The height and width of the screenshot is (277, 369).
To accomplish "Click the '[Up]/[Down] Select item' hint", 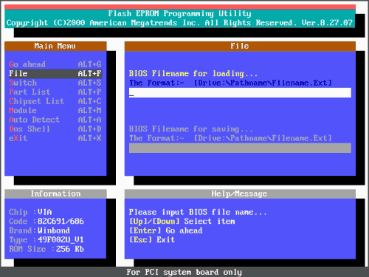I will pos(182,221).
